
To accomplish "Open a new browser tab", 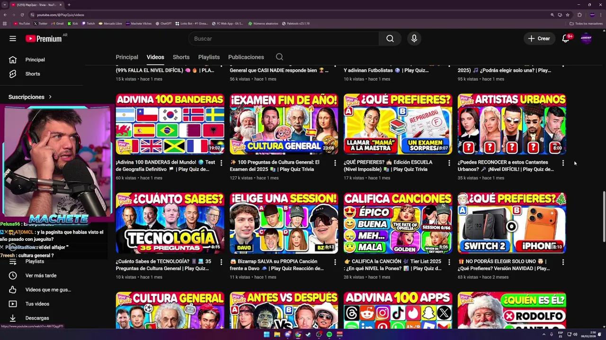I will (x=69, y=5).
